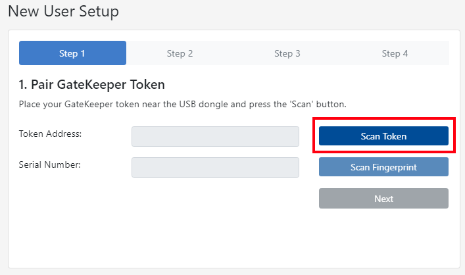465x275 pixels.
Task: Focus the Token Address input field
Action: [x=215, y=136]
